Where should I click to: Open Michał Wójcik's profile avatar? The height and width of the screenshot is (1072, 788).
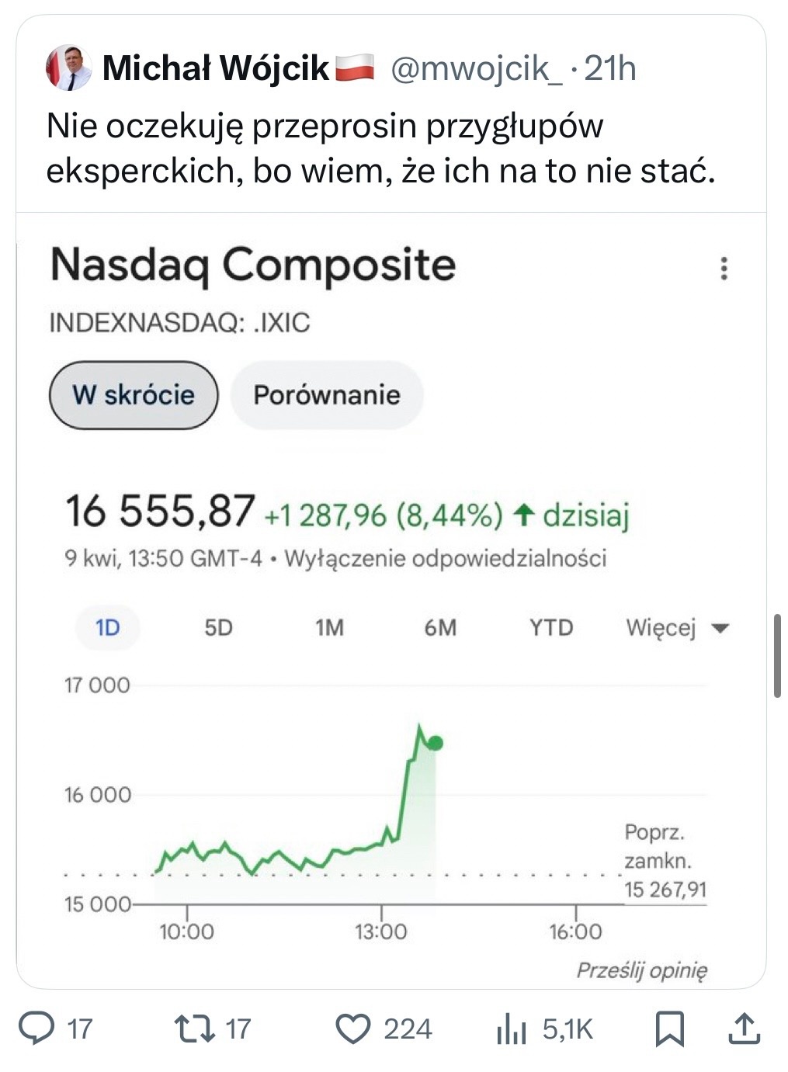tap(68, 68)
